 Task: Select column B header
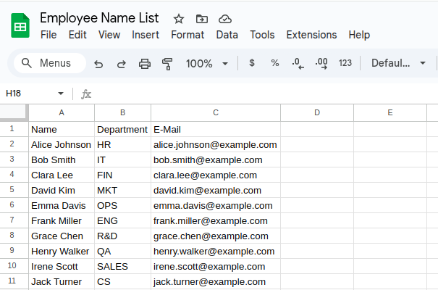point(122,112)
